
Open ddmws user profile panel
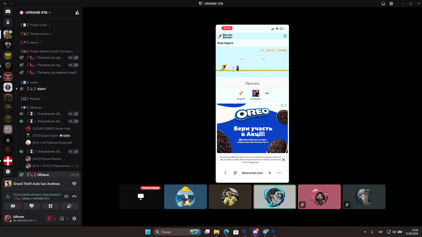(24, 219)
